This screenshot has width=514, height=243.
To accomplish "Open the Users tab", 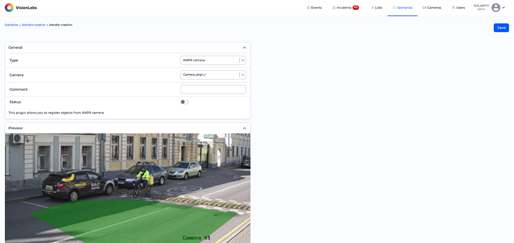I will [x=458, y=8].
